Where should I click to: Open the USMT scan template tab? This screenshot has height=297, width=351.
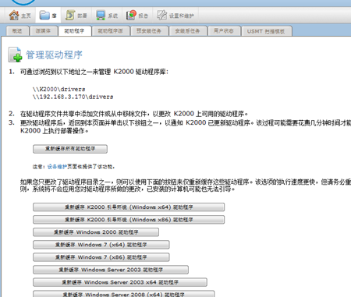pos(266,31)
